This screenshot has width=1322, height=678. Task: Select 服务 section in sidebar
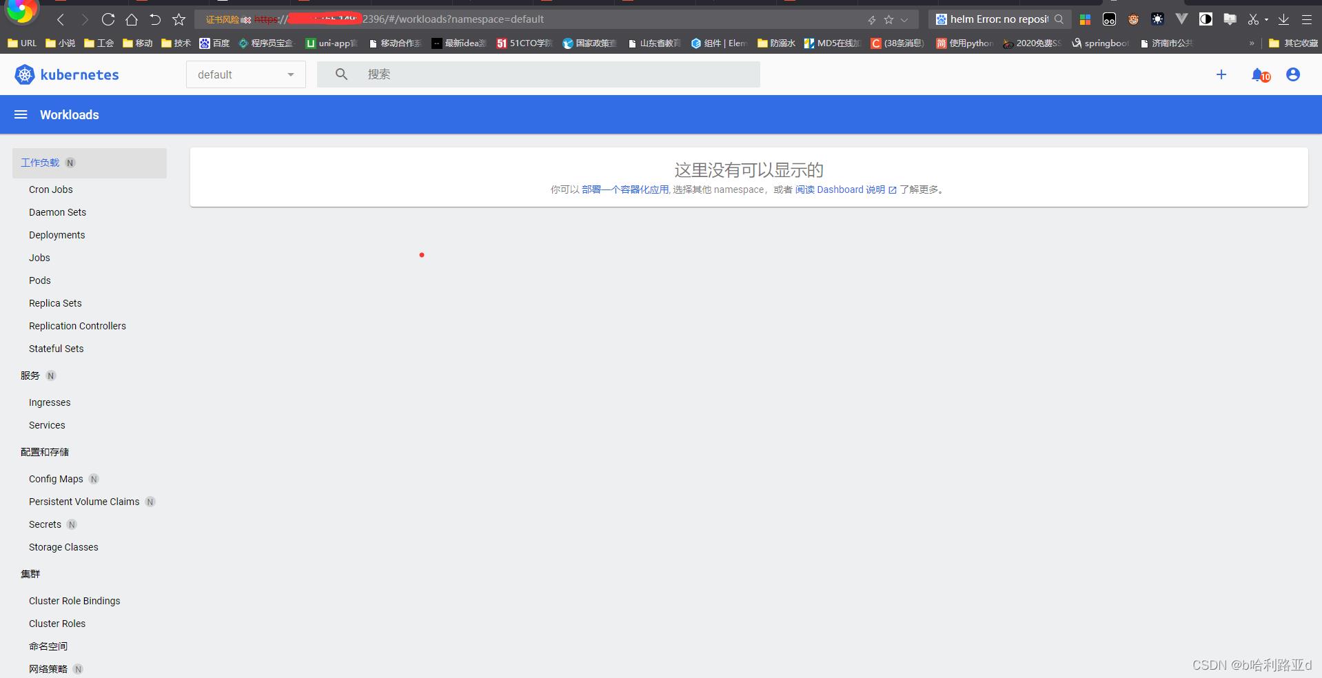30,376
